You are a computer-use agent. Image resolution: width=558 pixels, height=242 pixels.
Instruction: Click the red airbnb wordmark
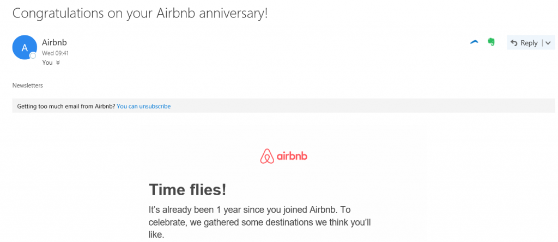tap(292, 157)
